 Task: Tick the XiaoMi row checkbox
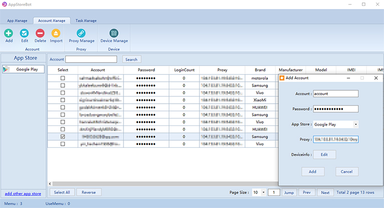click(x=62, y=100)
